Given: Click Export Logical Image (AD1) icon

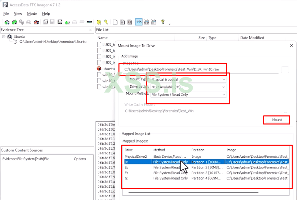Looking at the screenshot, I should (x=60, y=22).
